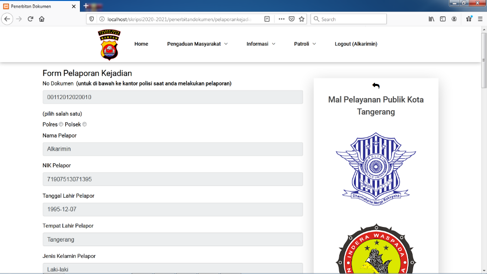Click the localhost address bar URL

click(x=179, y=19)
